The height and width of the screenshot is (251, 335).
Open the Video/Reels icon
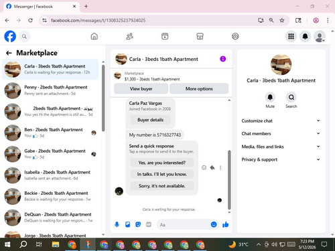coord(165,36)
